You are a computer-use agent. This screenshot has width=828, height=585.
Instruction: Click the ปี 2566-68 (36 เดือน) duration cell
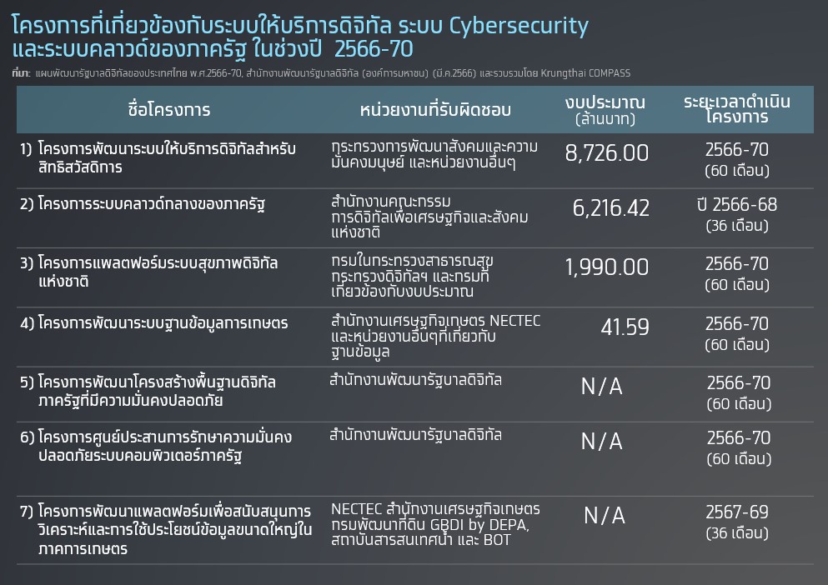click(x=736, y=214)
